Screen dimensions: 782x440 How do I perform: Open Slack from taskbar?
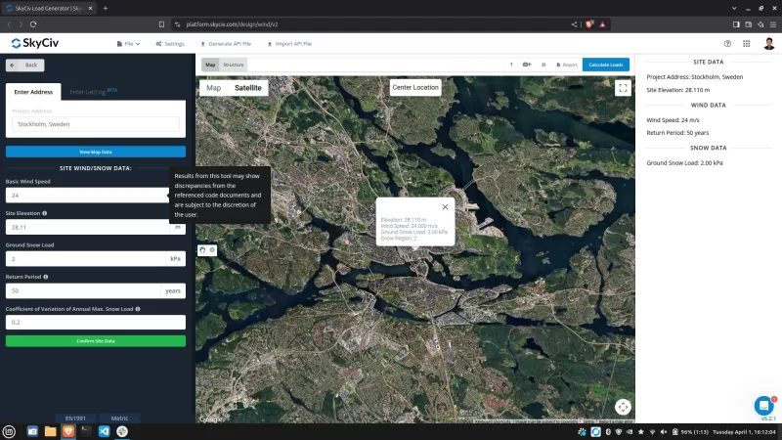[x=122, y=431]
